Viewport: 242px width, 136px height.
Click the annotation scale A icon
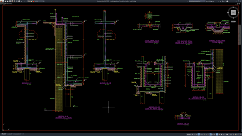click(222, 134)
